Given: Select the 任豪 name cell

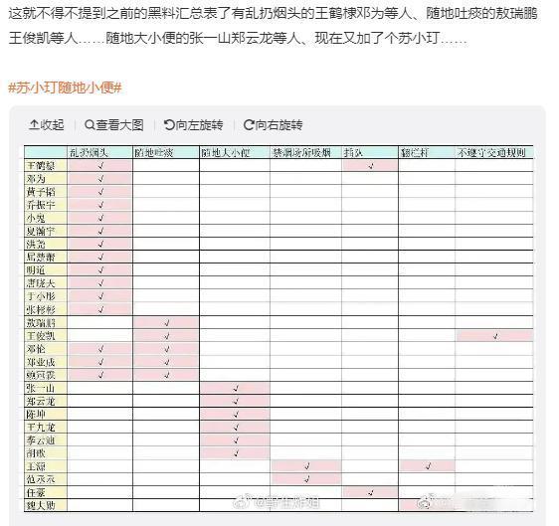Looking at the screenshot, I should click(46, 492).
